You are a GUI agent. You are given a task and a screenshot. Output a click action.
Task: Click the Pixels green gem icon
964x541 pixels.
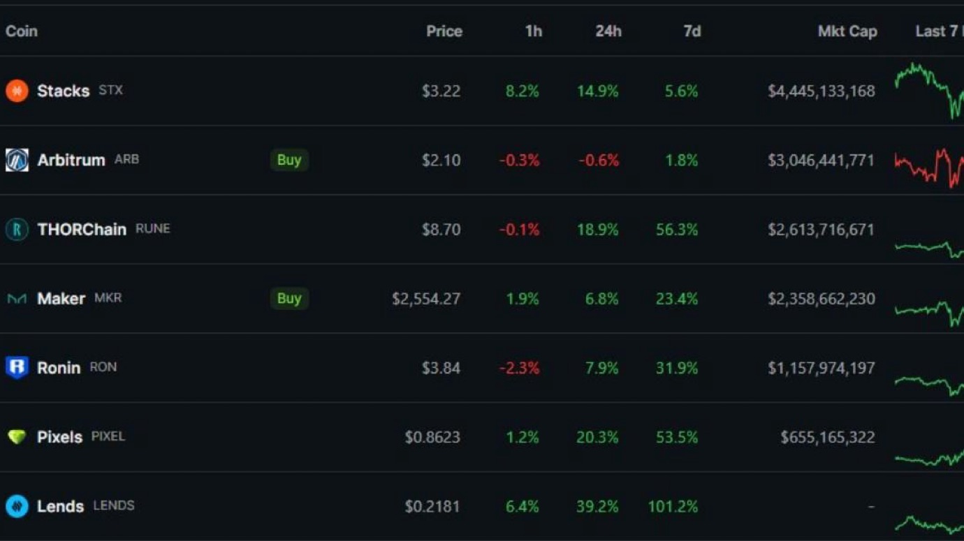[x=17, y=437]
